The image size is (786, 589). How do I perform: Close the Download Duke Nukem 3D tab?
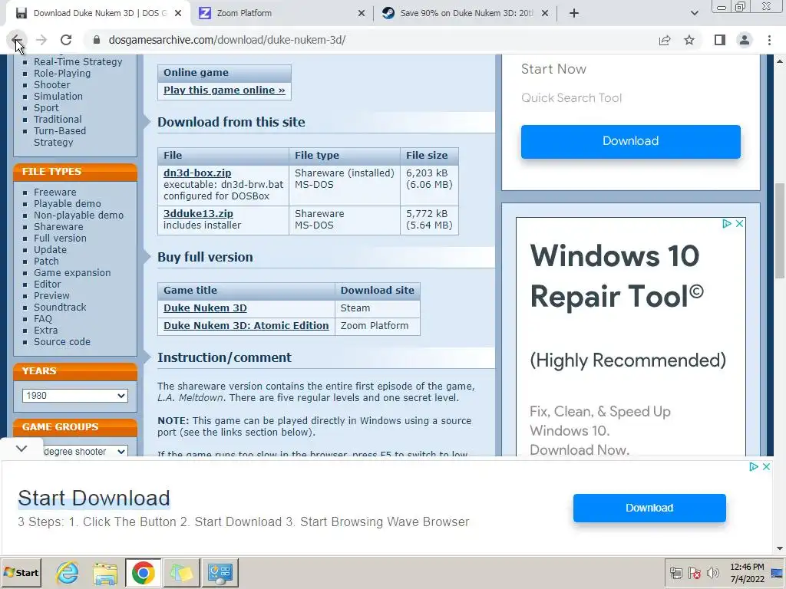(x=178, y=14)
